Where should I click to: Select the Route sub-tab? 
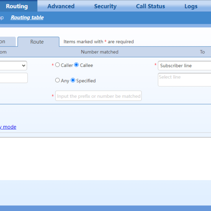click(x=37, y=42)
